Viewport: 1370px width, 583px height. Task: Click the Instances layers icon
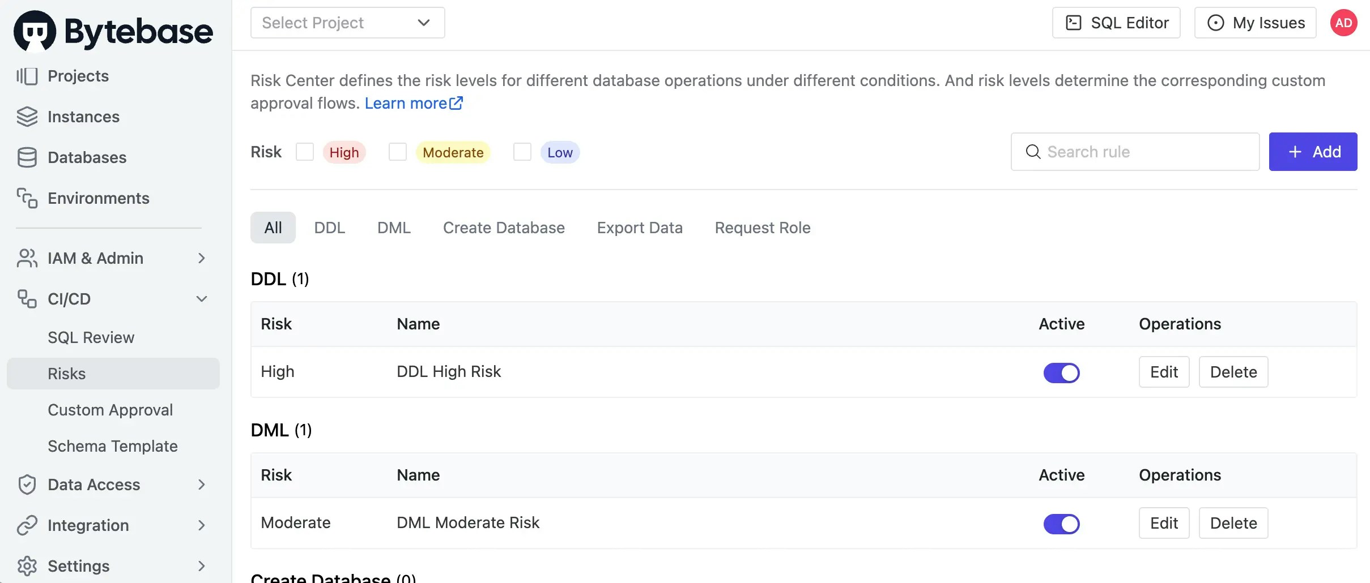27,117
